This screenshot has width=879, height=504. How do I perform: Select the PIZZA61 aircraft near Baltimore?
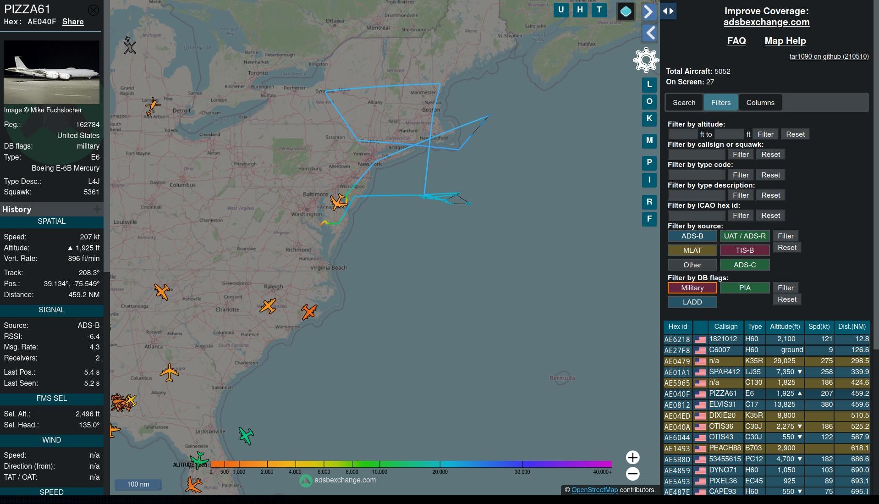click(x=339, y=202)
